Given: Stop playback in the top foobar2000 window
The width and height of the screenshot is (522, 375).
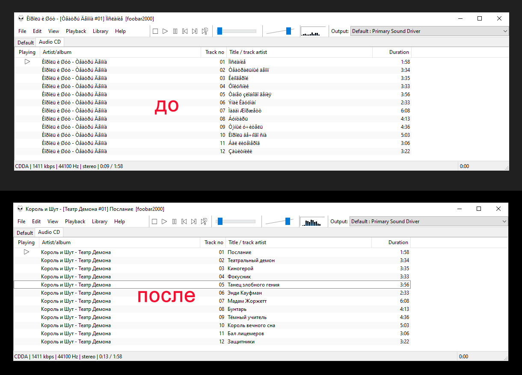Looking at the screenshot, I should pyautogui.click(x=155, y=31).
